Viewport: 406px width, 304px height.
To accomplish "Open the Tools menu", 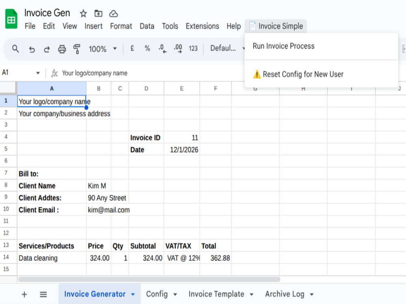I will click(170, 26).
